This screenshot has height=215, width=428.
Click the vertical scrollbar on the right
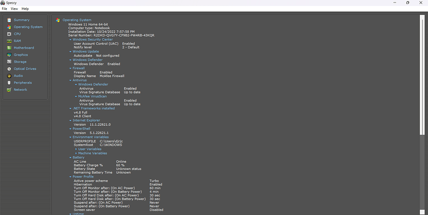click(422, 76)
